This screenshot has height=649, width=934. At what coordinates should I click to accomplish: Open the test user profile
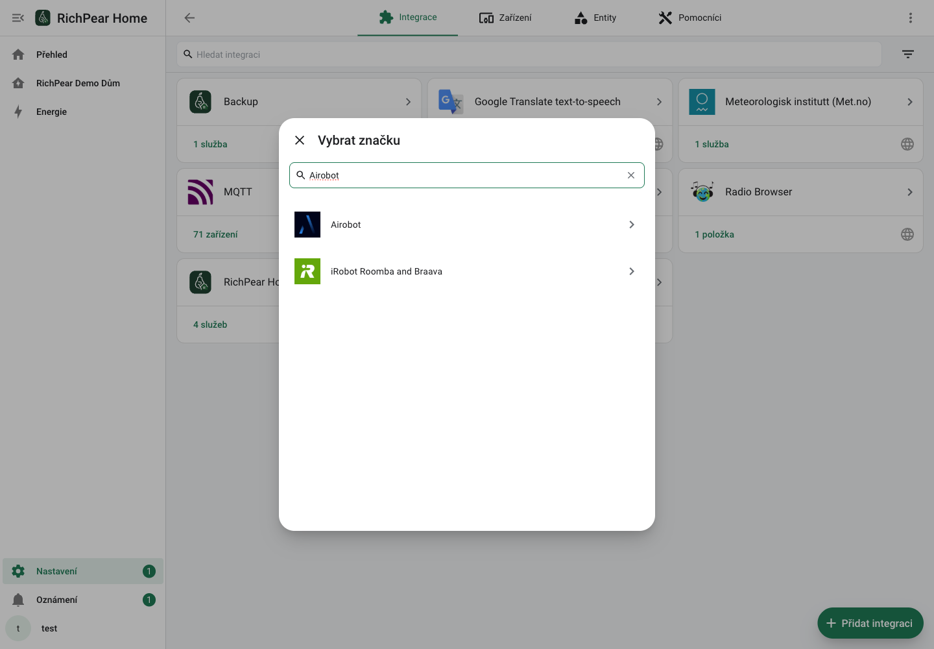pos(83,628)
